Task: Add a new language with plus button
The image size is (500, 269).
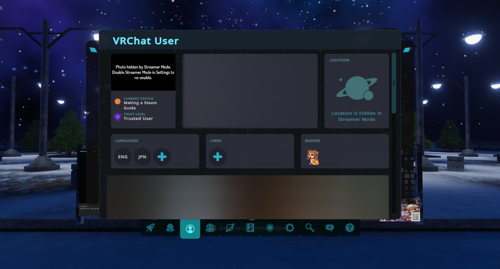Action: (x=162, y=157)
